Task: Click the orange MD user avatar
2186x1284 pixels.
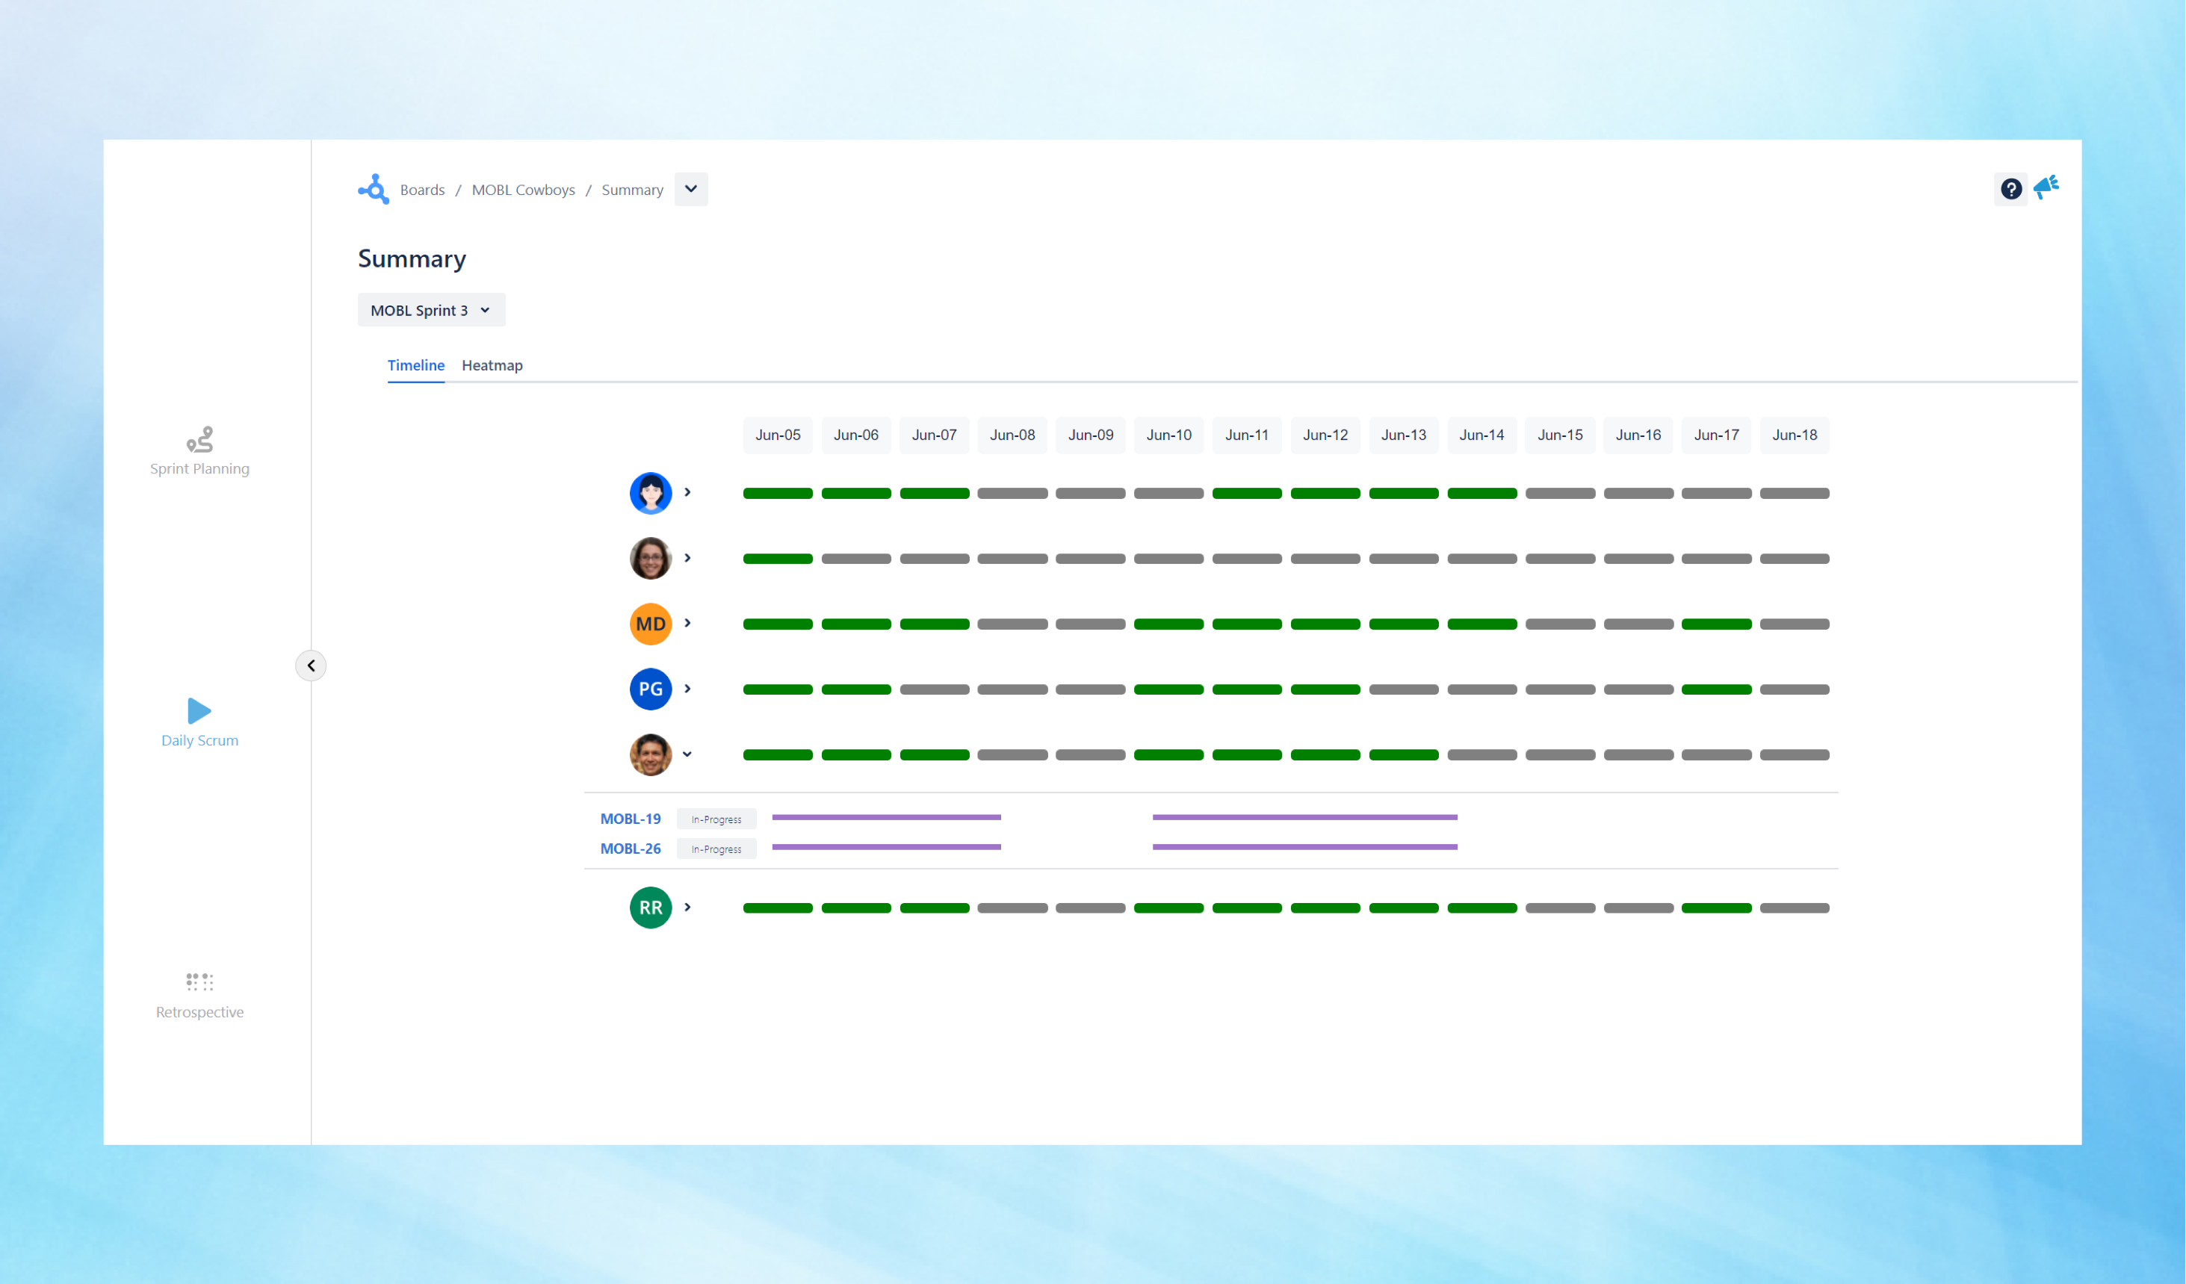Action: click(651, 624)
